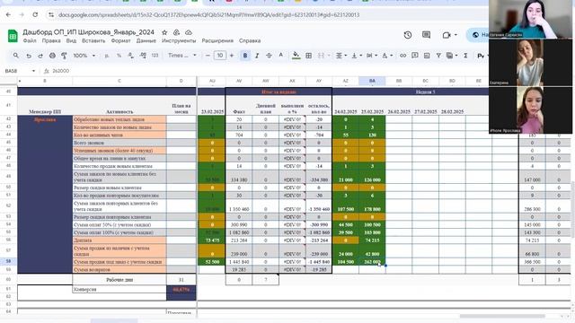Open the fill color picker

click(x=296, y=56)
